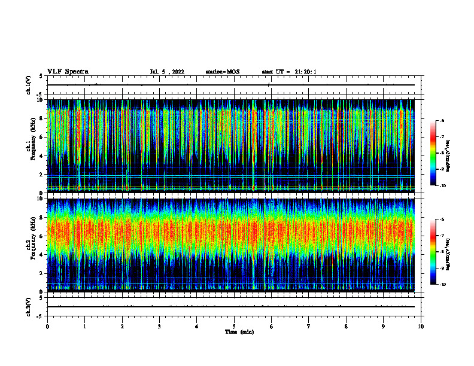474x366 pixels.
Task: Click the ch.2 spectrogram color scale bar
Action: tap(433, 252)
